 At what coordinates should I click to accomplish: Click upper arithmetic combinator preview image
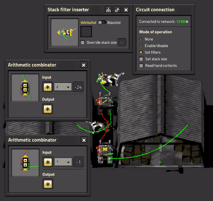pyautogui.click(x=25, y=88)
